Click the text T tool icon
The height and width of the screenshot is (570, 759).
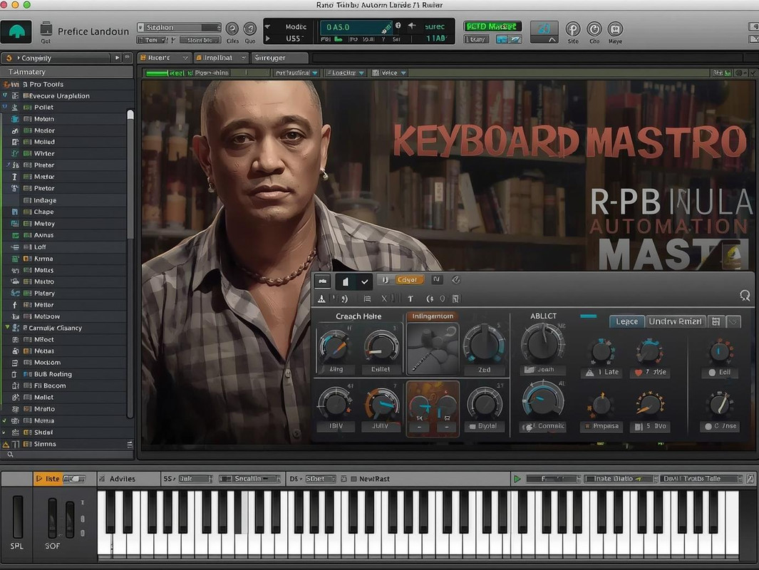click(410, 299)
